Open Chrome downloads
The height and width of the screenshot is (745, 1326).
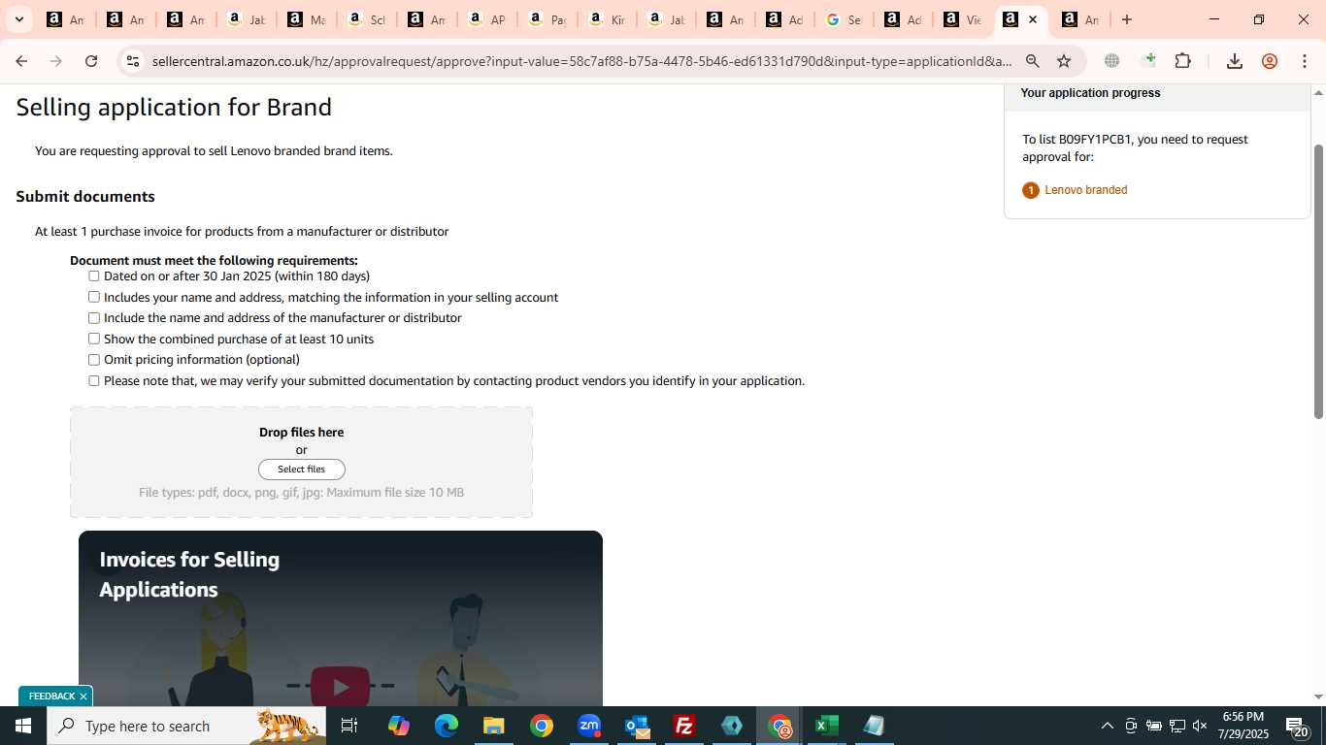(x=1235, y=61)
